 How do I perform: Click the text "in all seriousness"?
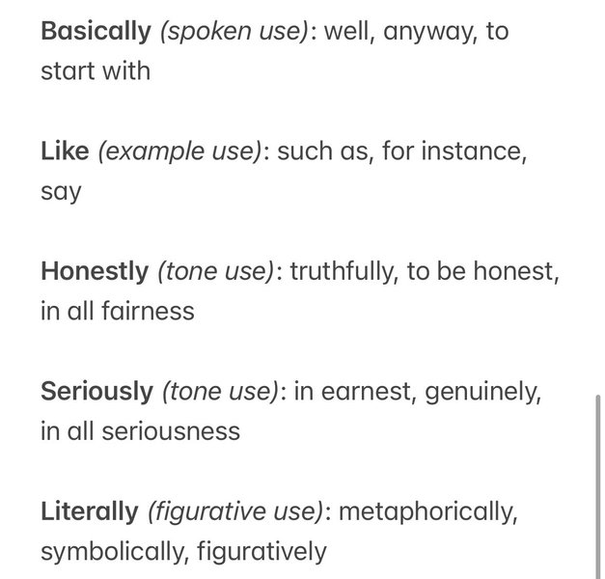point(140,430)
